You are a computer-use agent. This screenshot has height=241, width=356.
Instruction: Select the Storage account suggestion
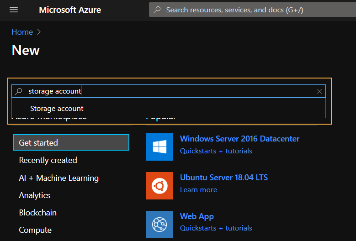[x=169, y=108]
